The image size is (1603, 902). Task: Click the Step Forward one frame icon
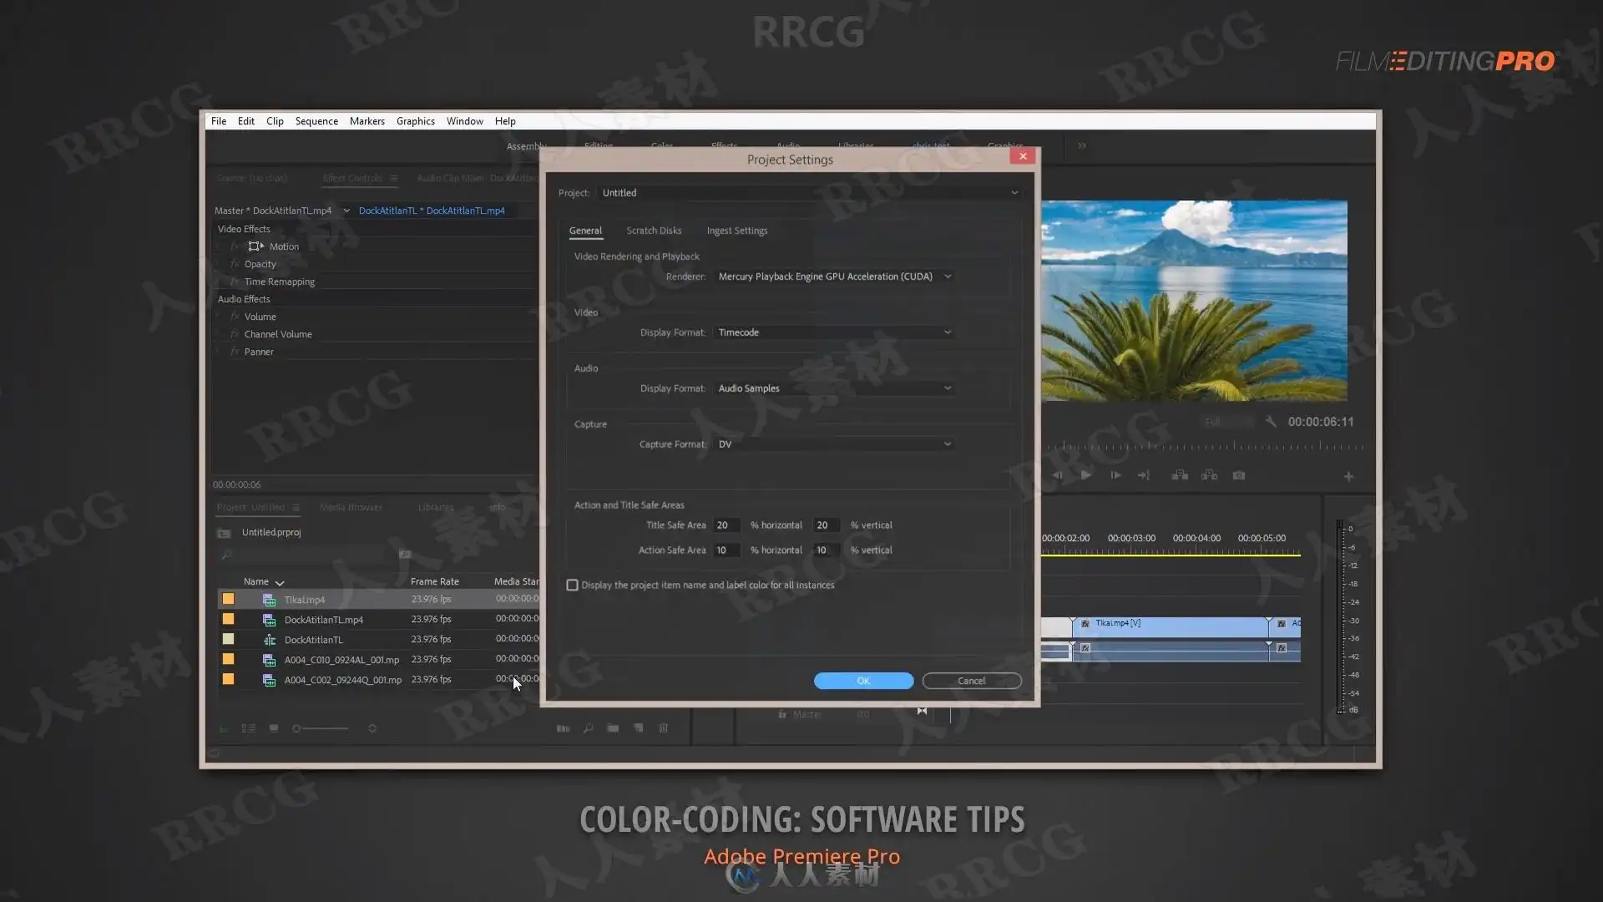1115,475
